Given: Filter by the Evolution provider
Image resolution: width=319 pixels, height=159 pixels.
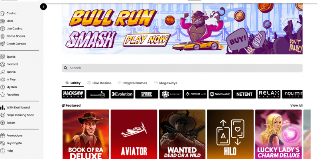Looking at the screenshot, I should click(122, 94).
